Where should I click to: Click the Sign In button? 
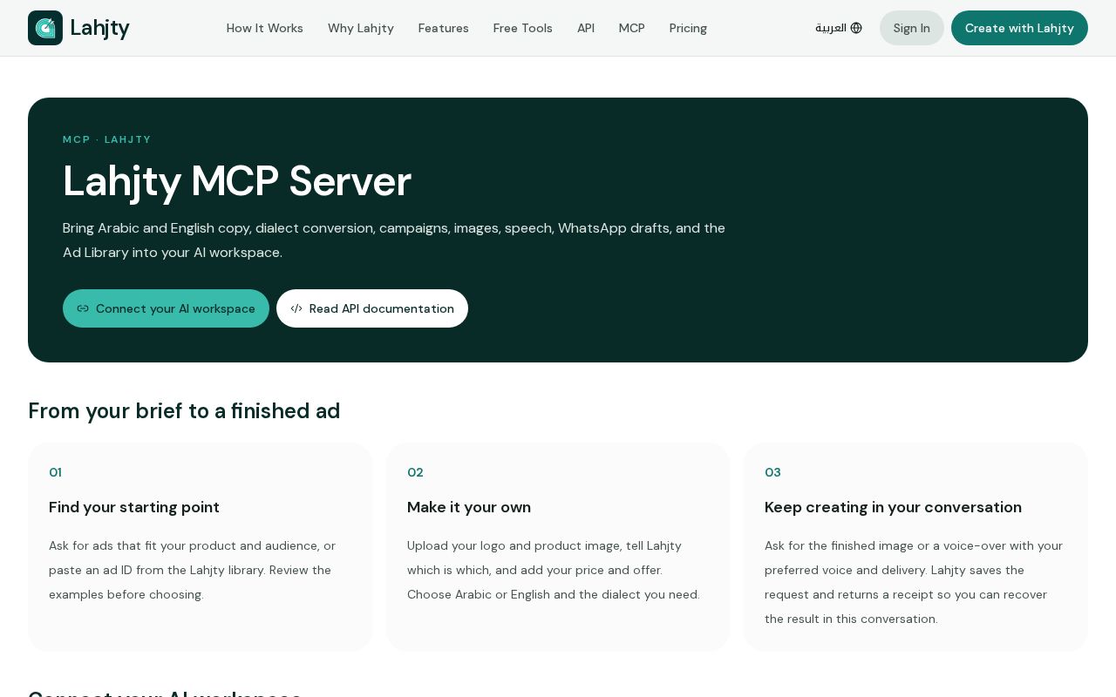912,28
